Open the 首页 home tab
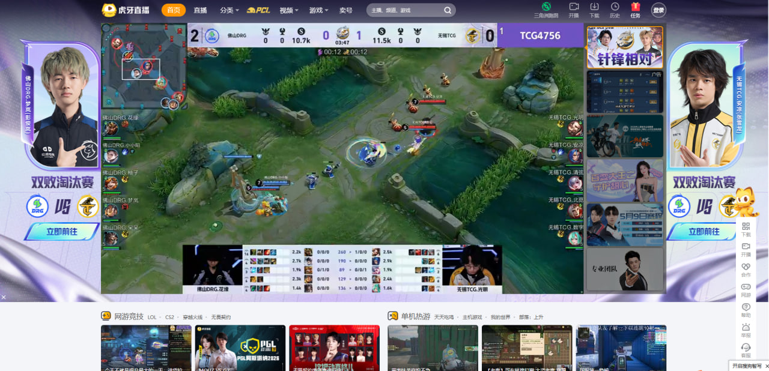This screenshot has height=371, width=769. (174, 10)
